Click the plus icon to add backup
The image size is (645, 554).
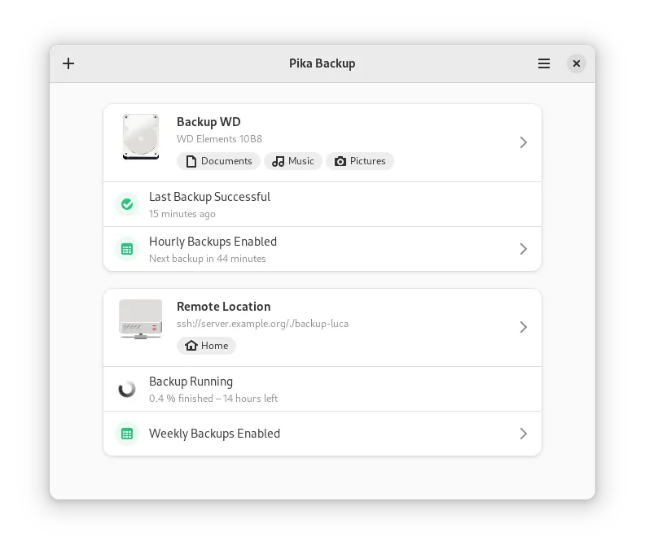(68, 63)
